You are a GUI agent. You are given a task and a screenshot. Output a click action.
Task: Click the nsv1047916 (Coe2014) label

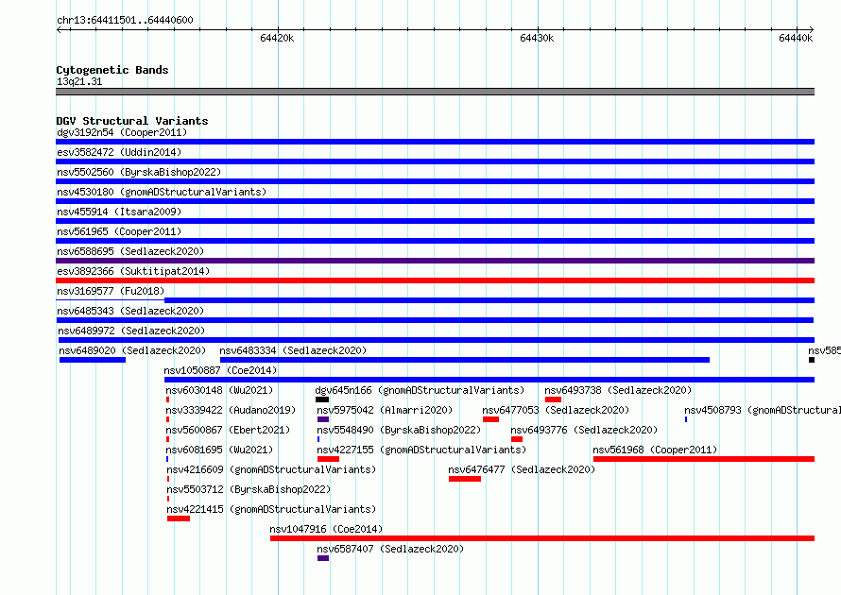click(x=326, y=529)
